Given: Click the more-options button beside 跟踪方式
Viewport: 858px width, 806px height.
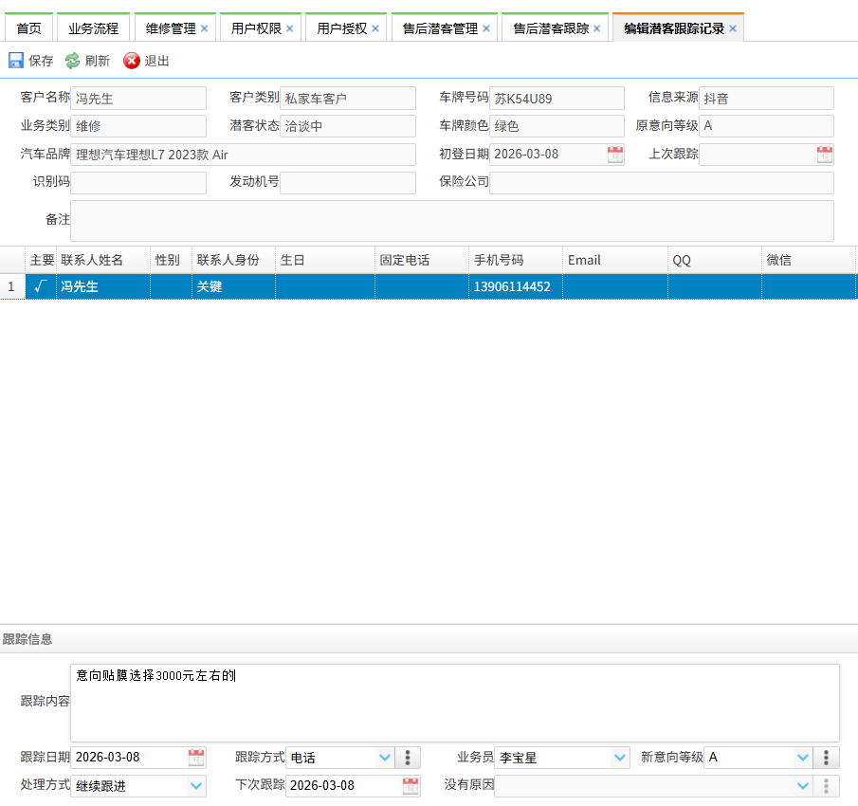Looking at the screenshot, I should click(408, 757).
